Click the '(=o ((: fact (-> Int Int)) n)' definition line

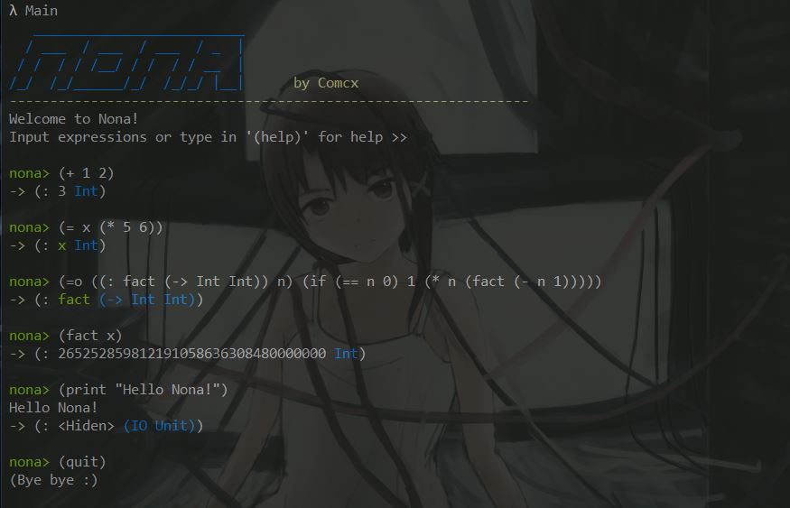click(x=330, y=282)
